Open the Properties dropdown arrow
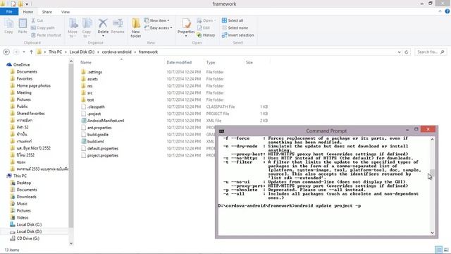The image size is (451, 254). 186,36
